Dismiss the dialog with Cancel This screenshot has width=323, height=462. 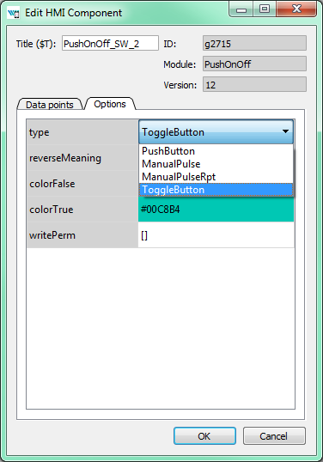coord(274,435)
